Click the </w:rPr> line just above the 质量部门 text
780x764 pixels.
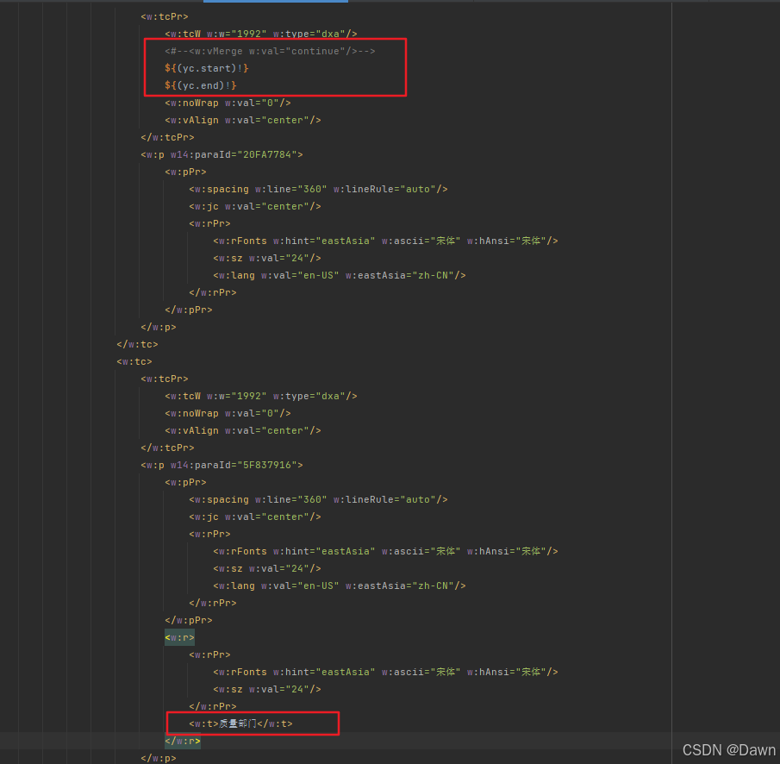tap(213, 706)
